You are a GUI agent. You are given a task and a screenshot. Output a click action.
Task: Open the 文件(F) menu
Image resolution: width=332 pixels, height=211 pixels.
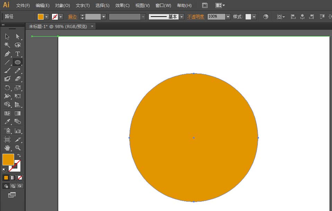click(x=23, y=6)
